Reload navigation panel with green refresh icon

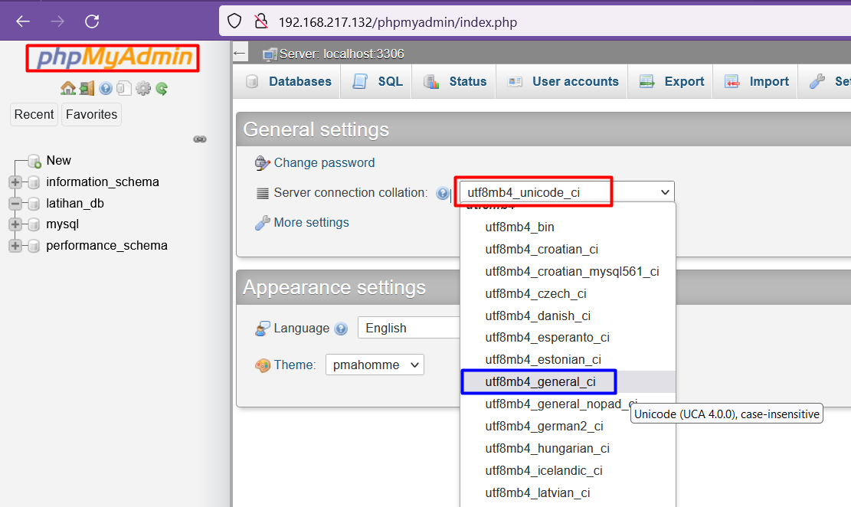coord(161,88)
